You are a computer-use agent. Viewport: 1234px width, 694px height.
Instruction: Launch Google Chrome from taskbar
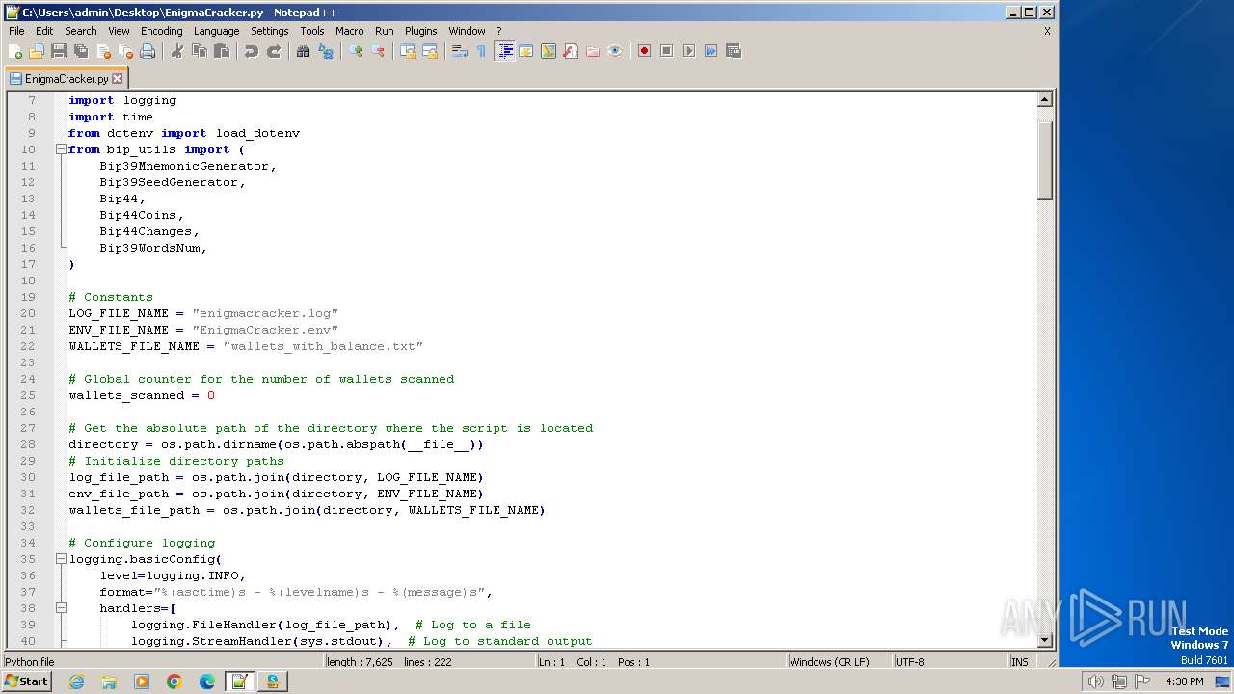coord(174,681)
